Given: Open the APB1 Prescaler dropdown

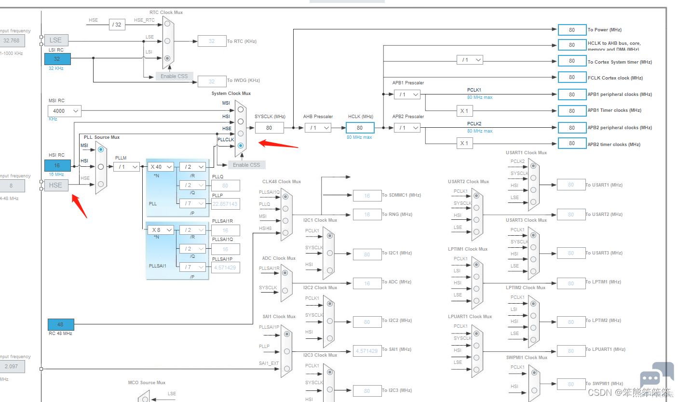Looking at the screenshot, I should coord(407,94).
